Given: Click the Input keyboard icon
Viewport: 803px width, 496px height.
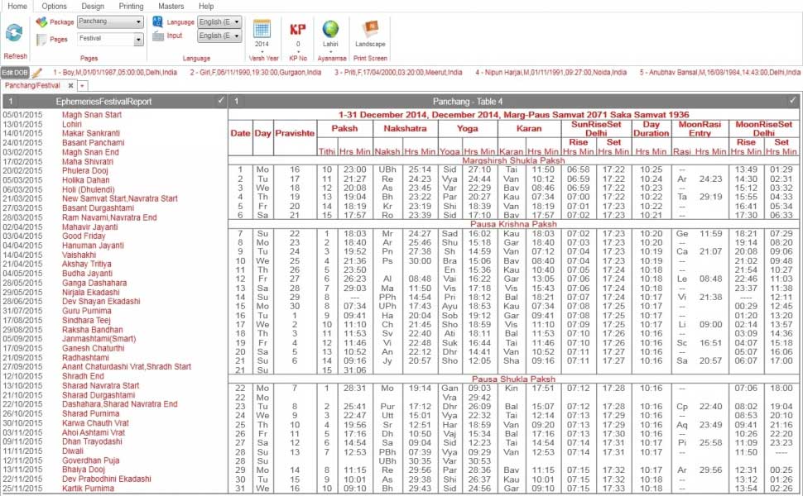Looking at the screenshot, I should coord(158,36).
